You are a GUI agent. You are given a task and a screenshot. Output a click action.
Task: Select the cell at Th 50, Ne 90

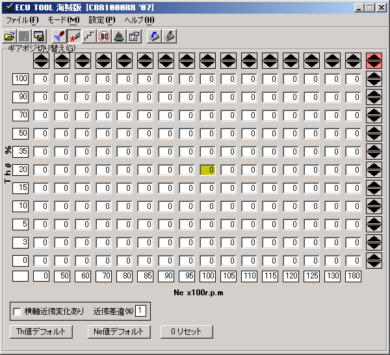coord(166,134)
